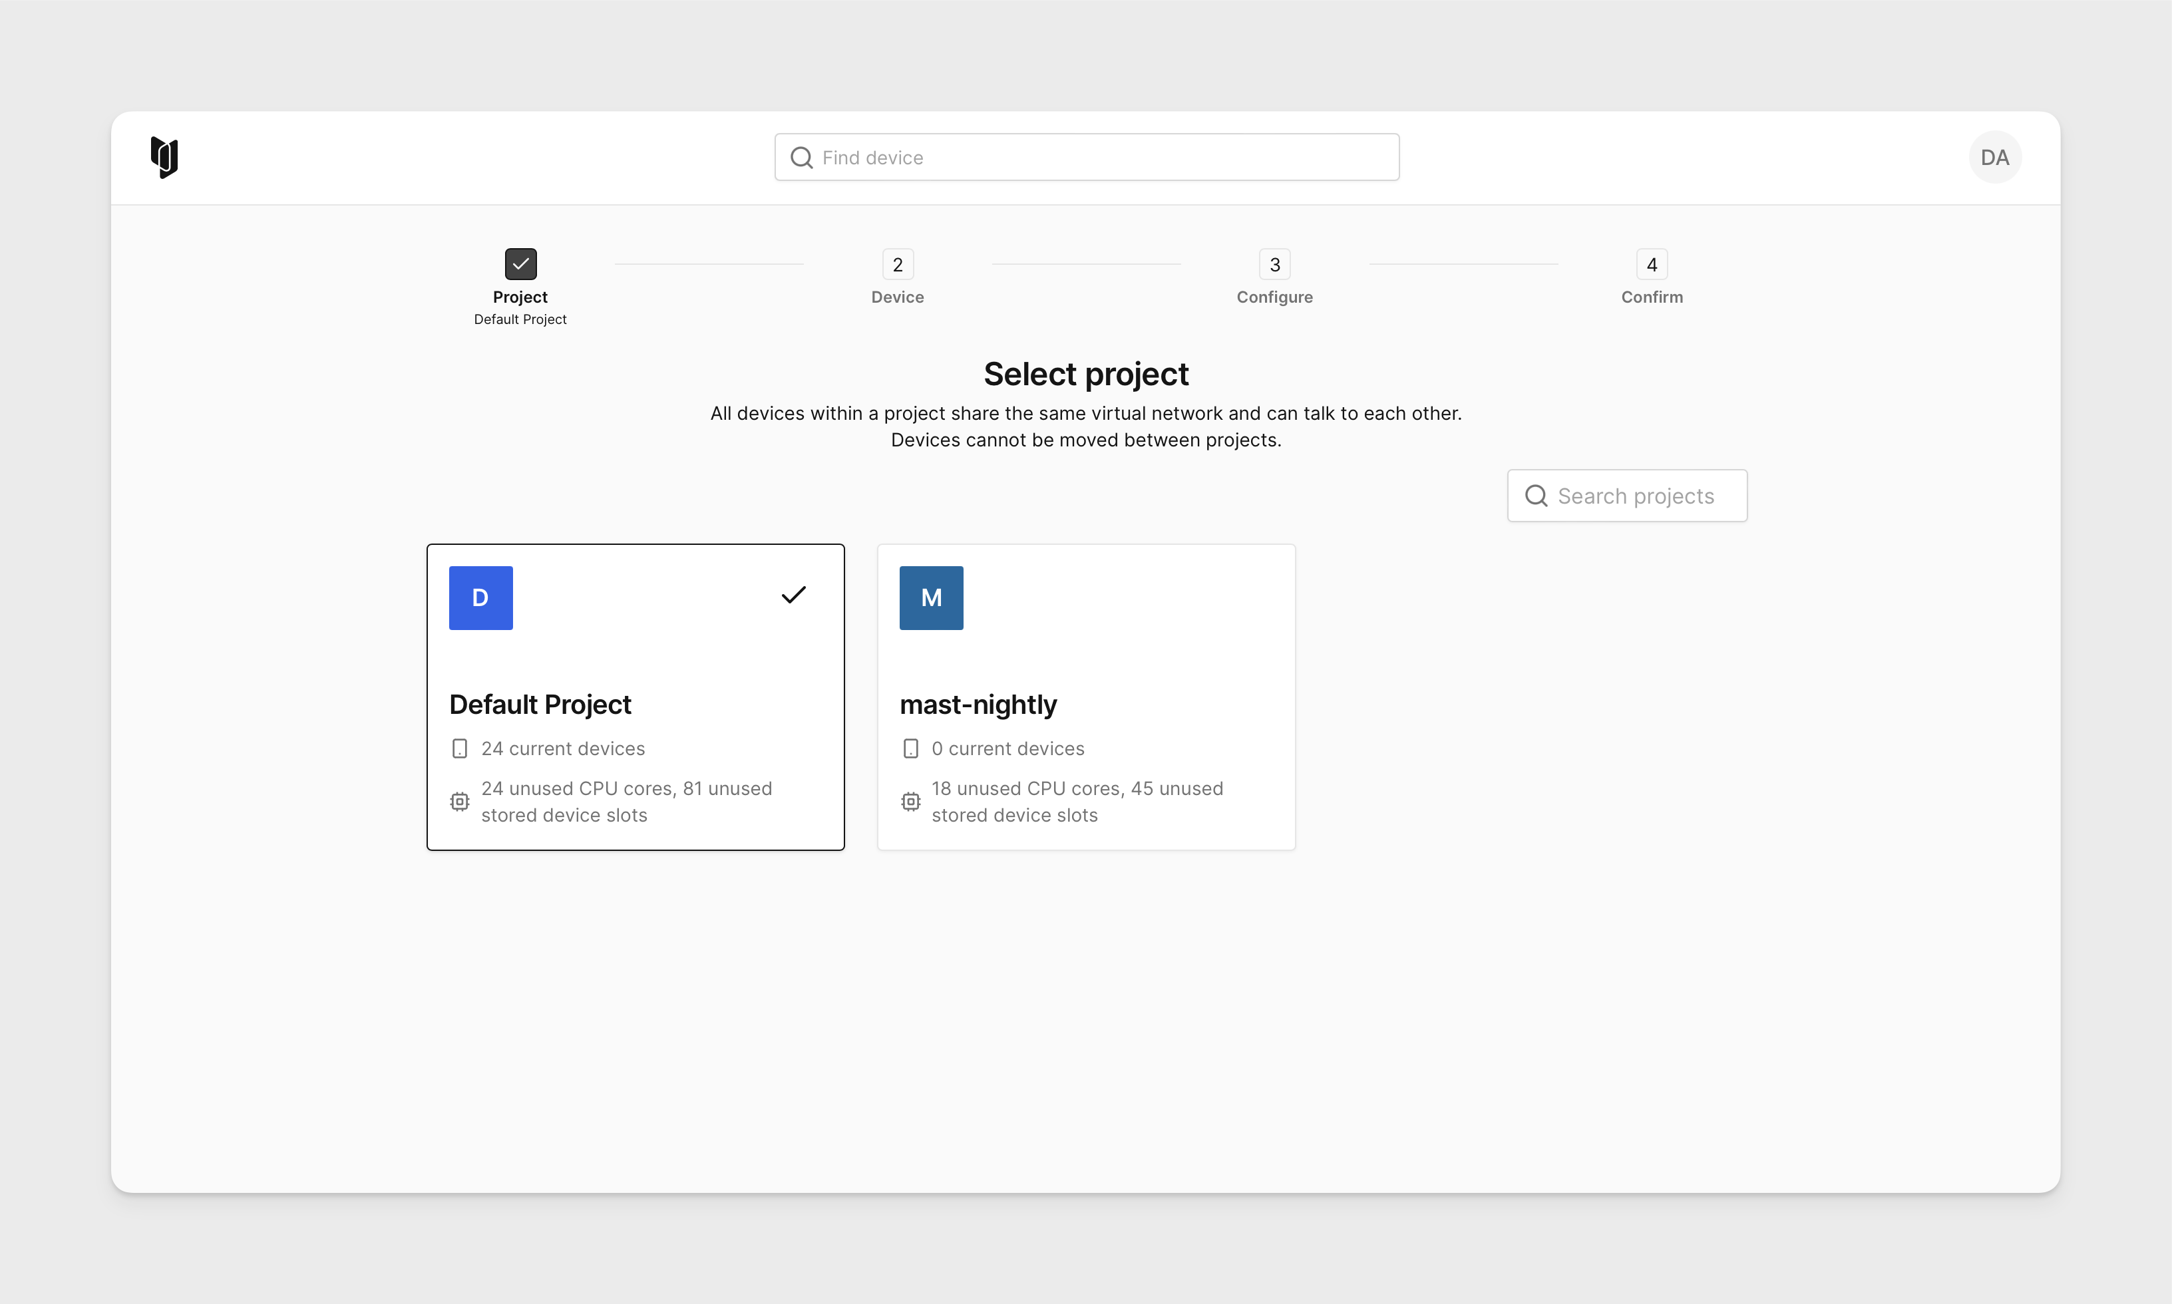Click the CPU/chip icon on Default Project card

tap(459, 802)
